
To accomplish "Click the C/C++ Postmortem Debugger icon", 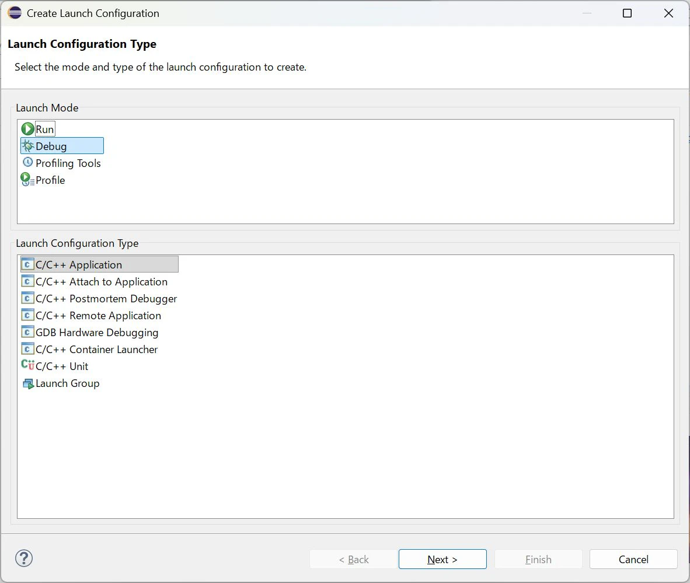I will point(27,298).
